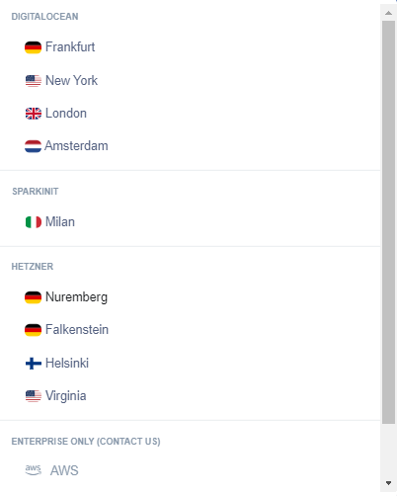Click the Finnish flag beside Helsinki

click(34, 364)
